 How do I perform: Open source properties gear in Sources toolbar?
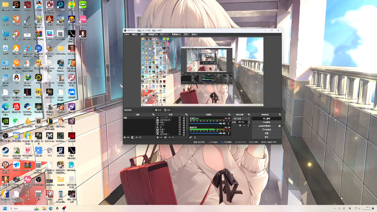click(165, 138)
